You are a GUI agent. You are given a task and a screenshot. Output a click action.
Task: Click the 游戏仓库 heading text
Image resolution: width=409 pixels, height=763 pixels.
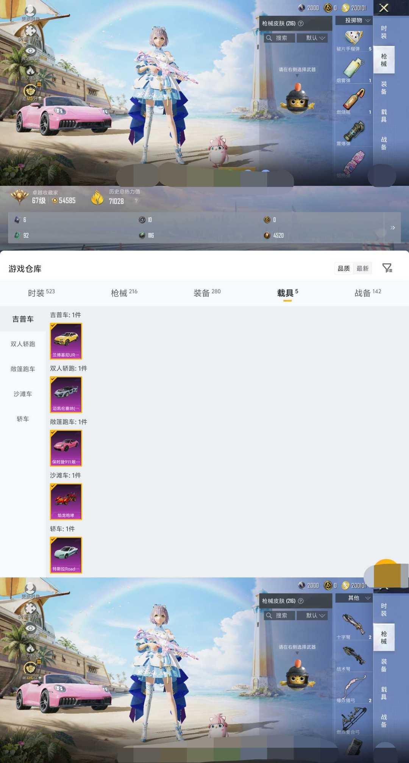(x=25, y=269)
